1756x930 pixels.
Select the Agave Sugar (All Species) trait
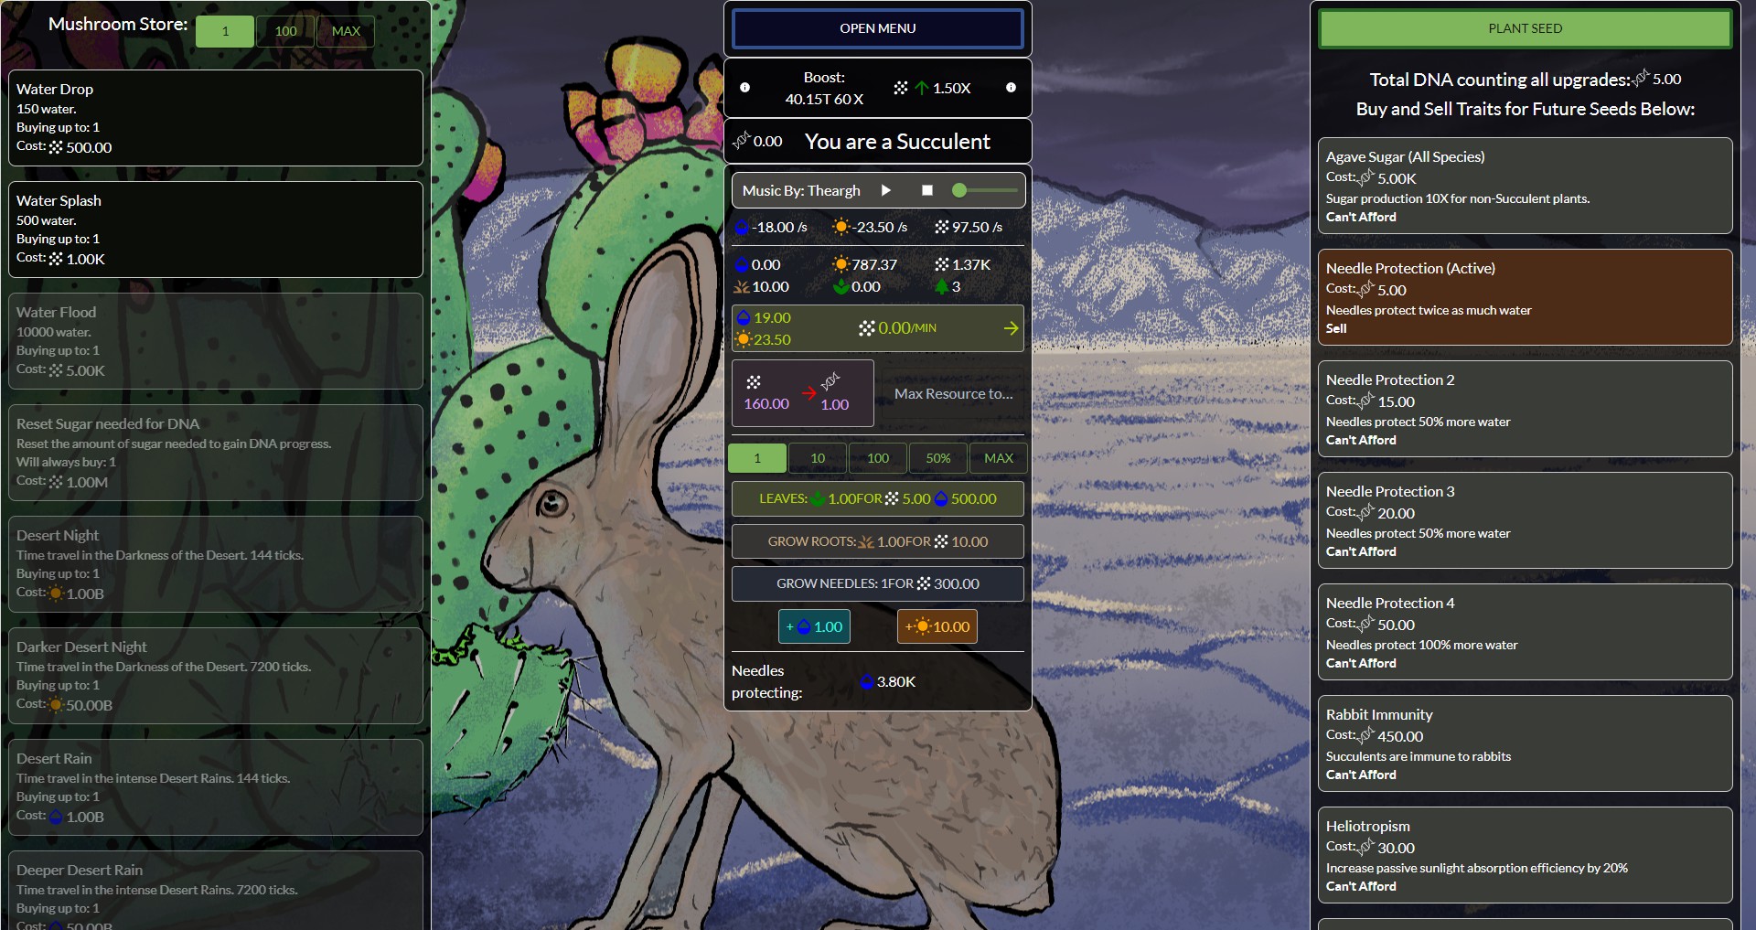pos(1526,186)
